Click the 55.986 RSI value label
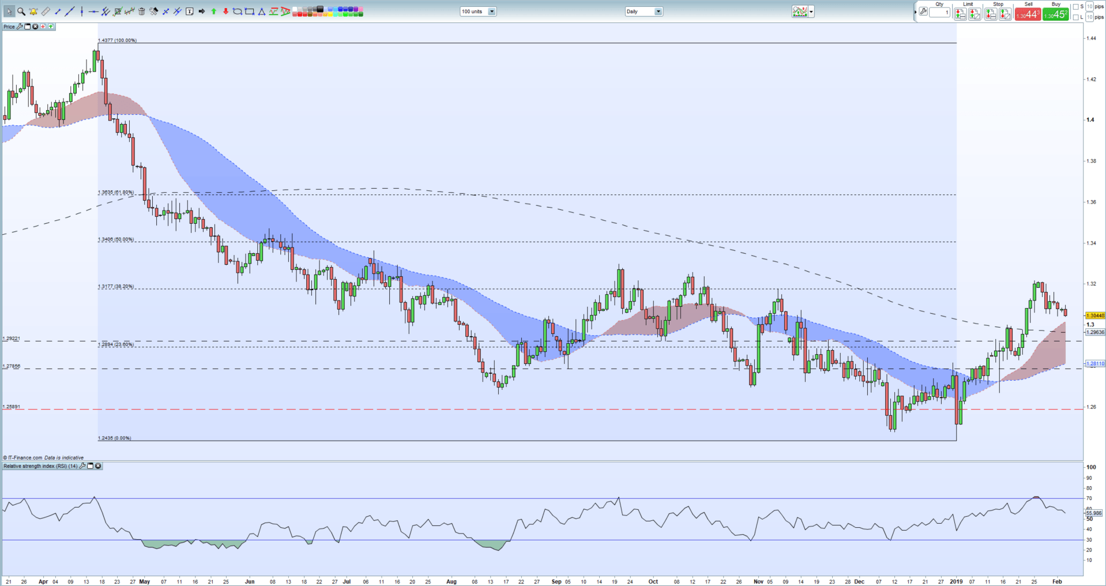This screenshot has height=586, width=1106. coord(1094,513)
